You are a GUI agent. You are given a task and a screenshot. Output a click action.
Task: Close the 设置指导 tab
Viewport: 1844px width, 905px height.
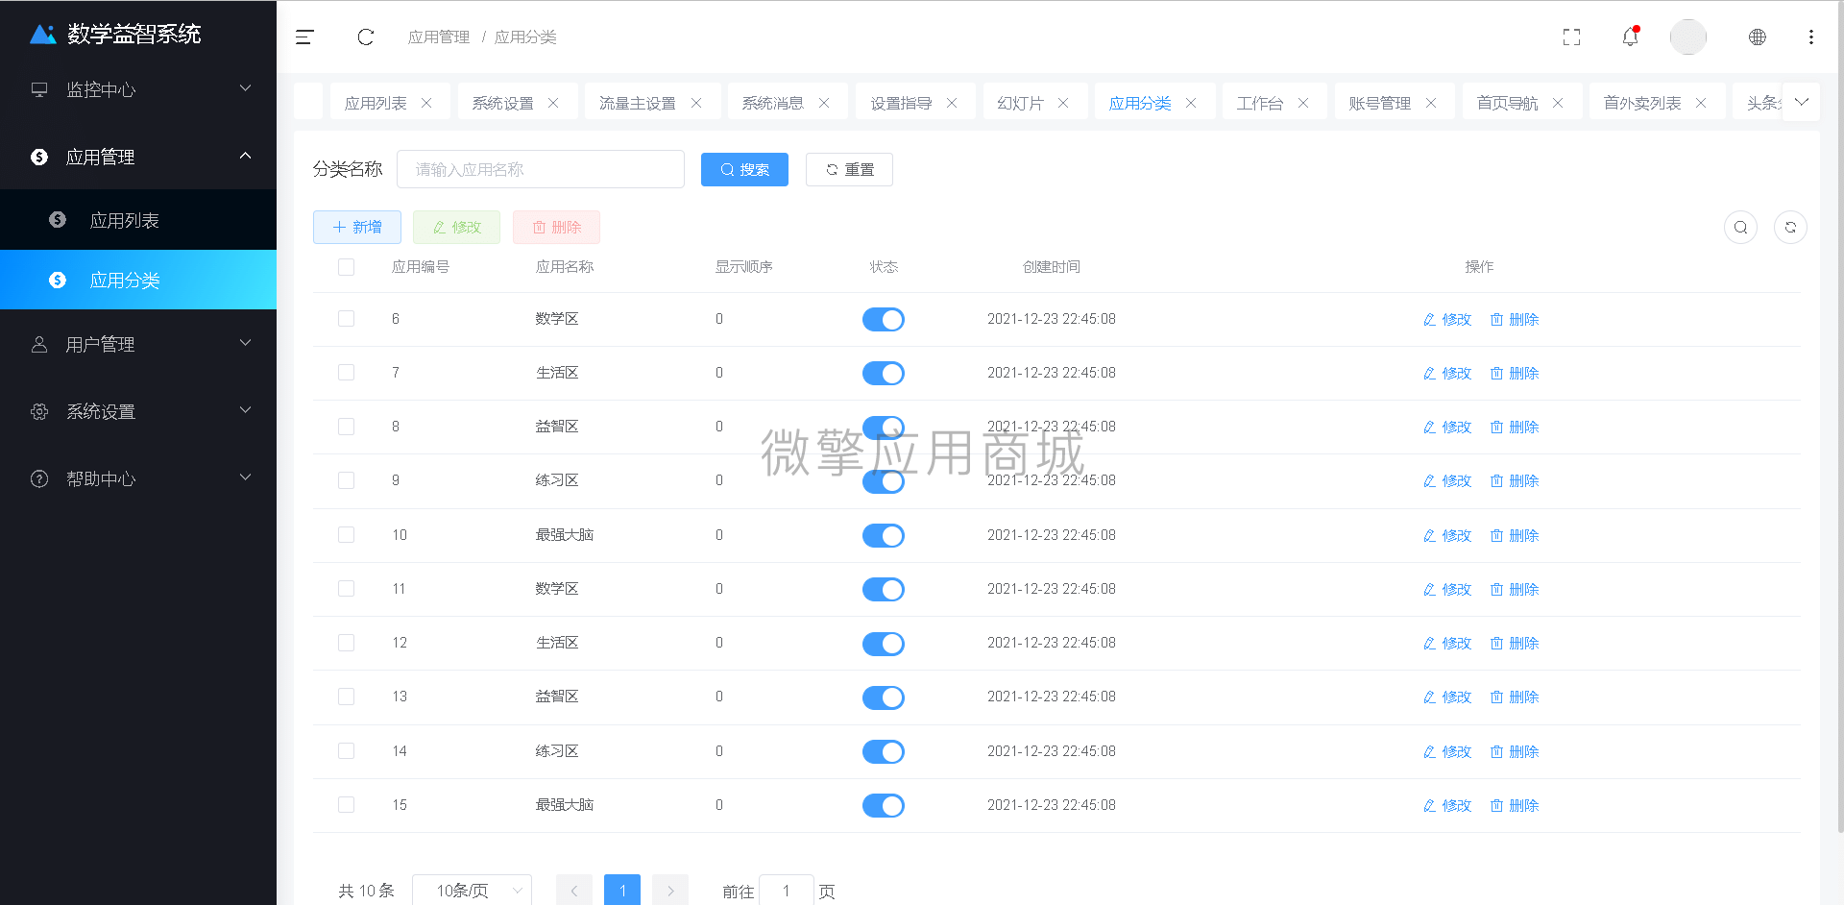pos(952,103)
